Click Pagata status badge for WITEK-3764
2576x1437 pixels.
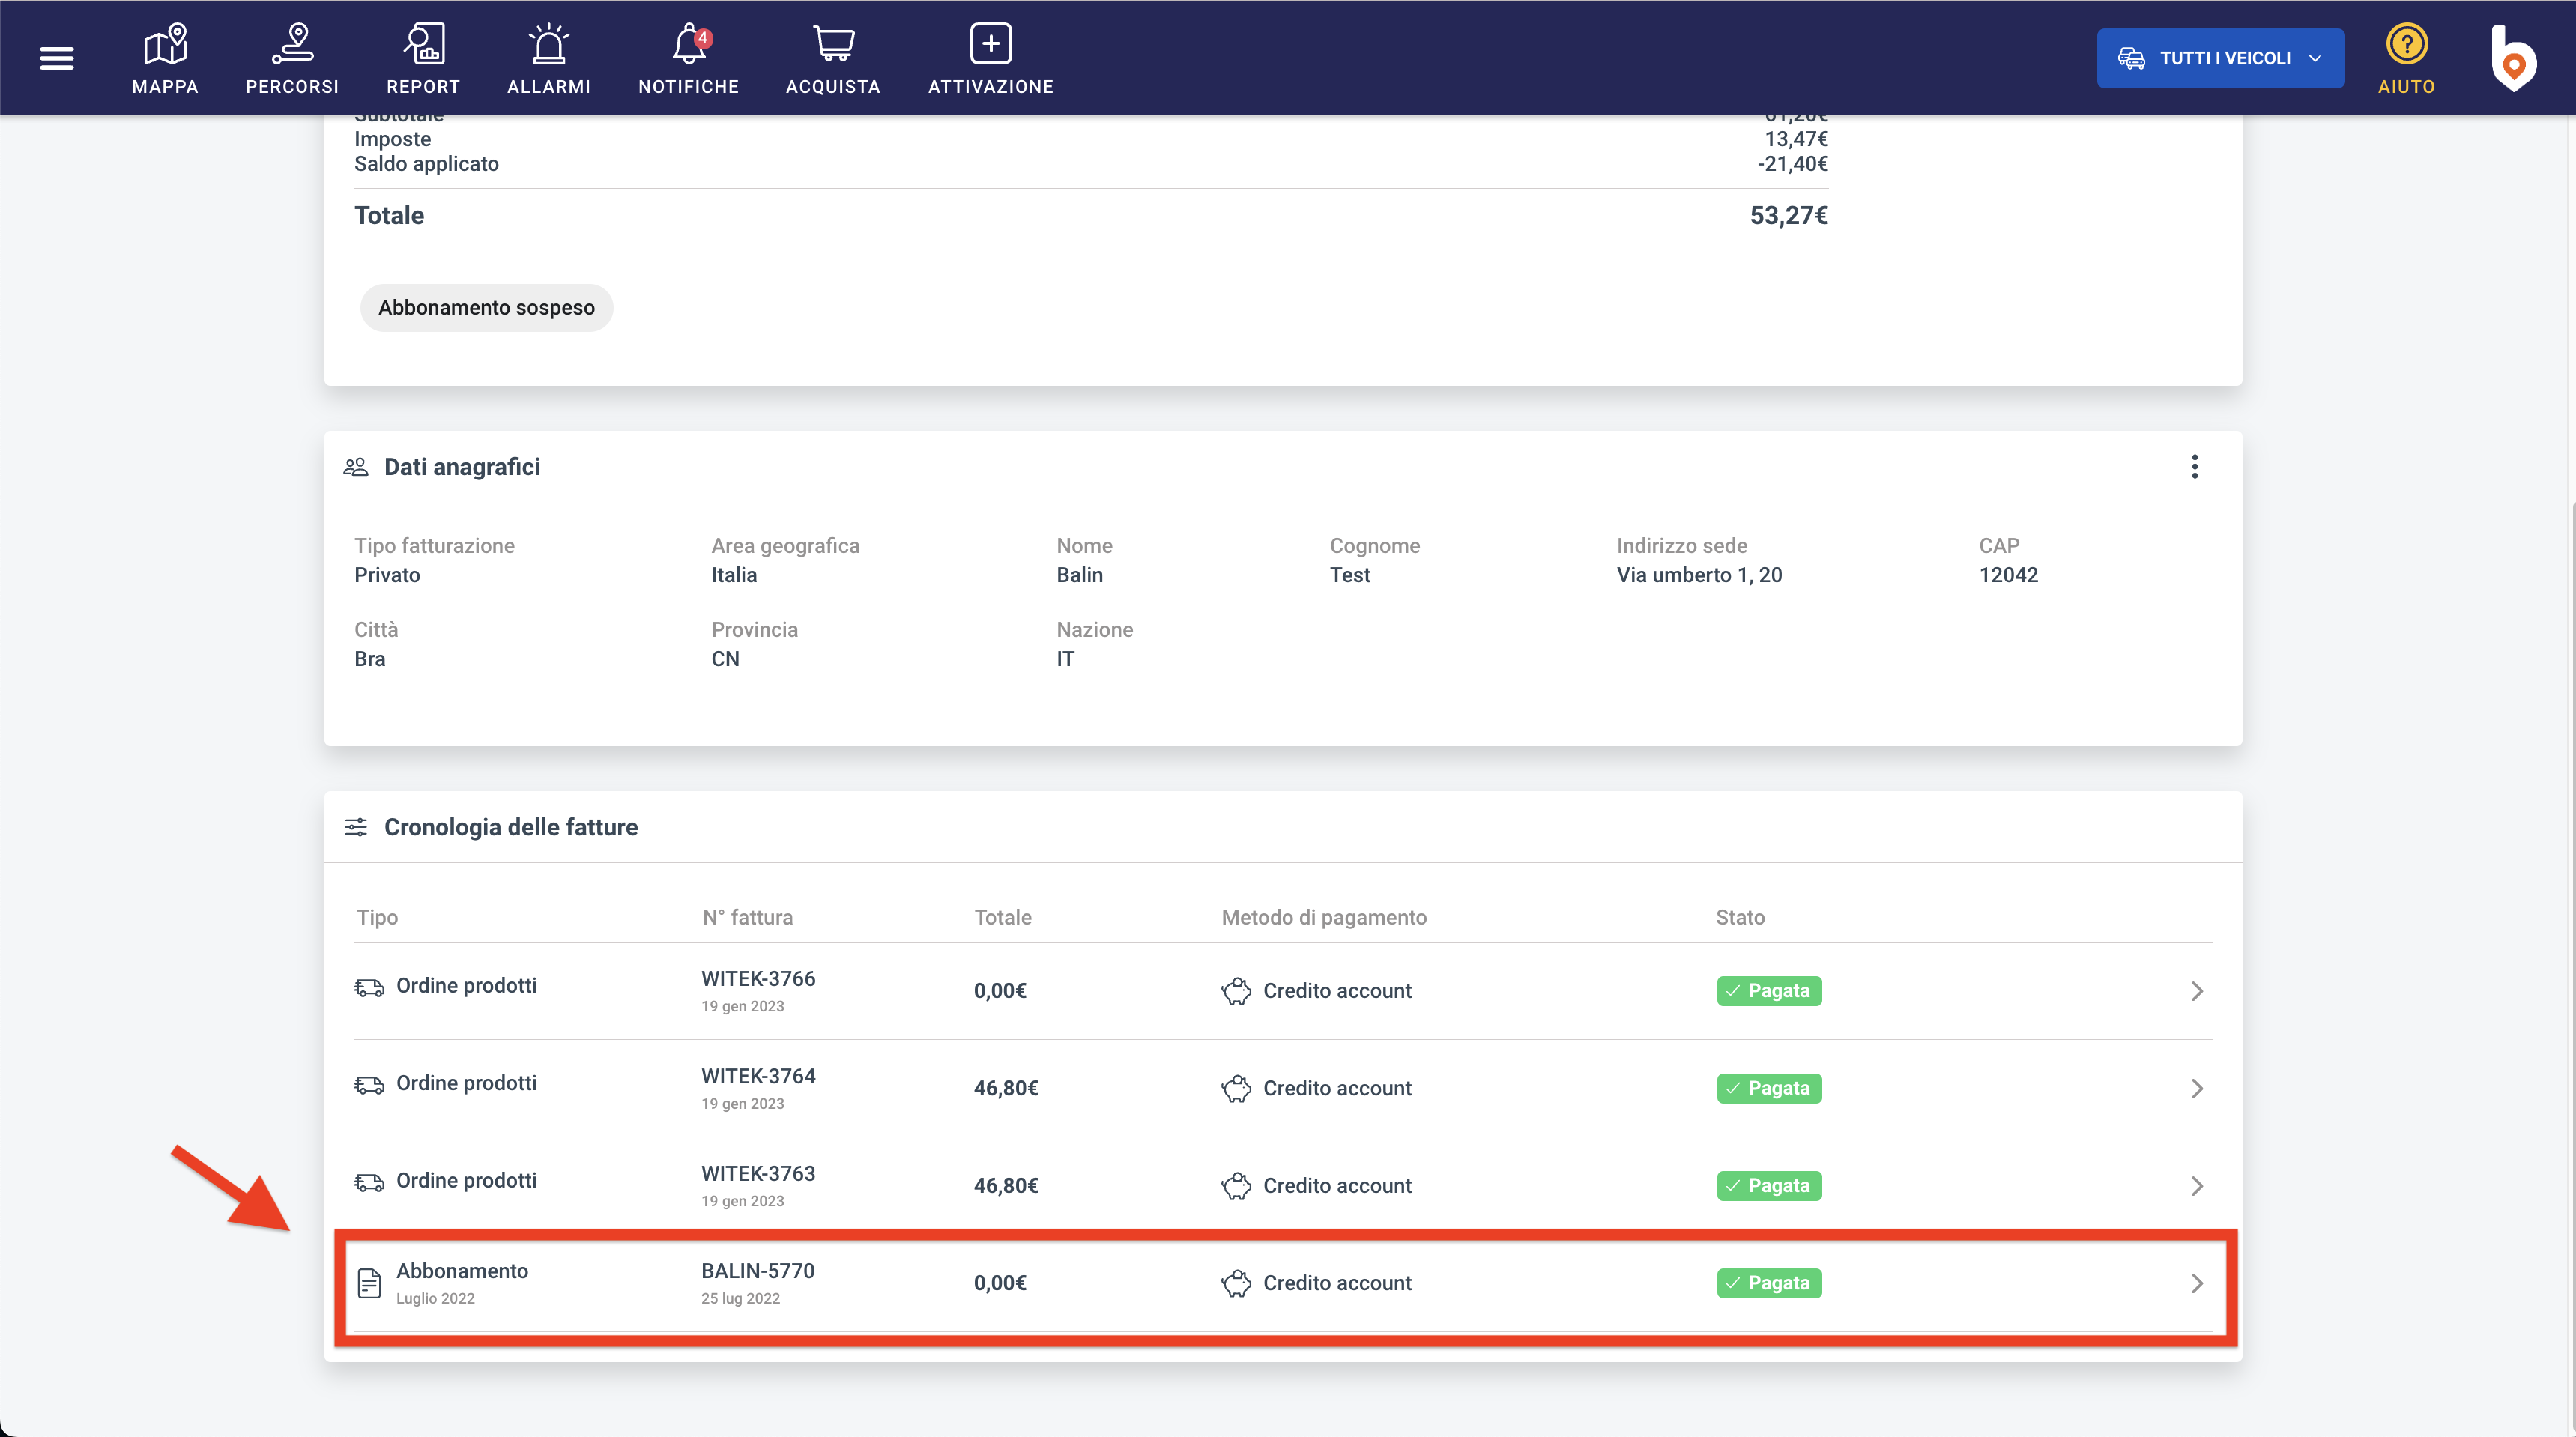coord(1768,1088)
